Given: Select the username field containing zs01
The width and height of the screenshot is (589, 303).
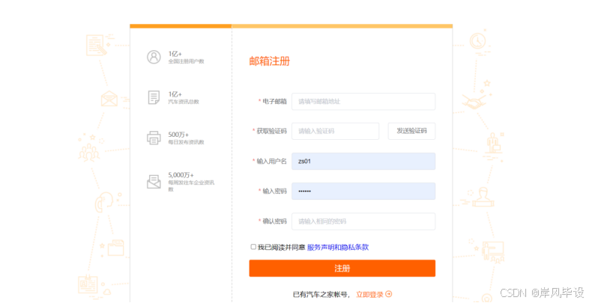Looking at the screenshot, I should pyautogui.click(x=363, y=162).
